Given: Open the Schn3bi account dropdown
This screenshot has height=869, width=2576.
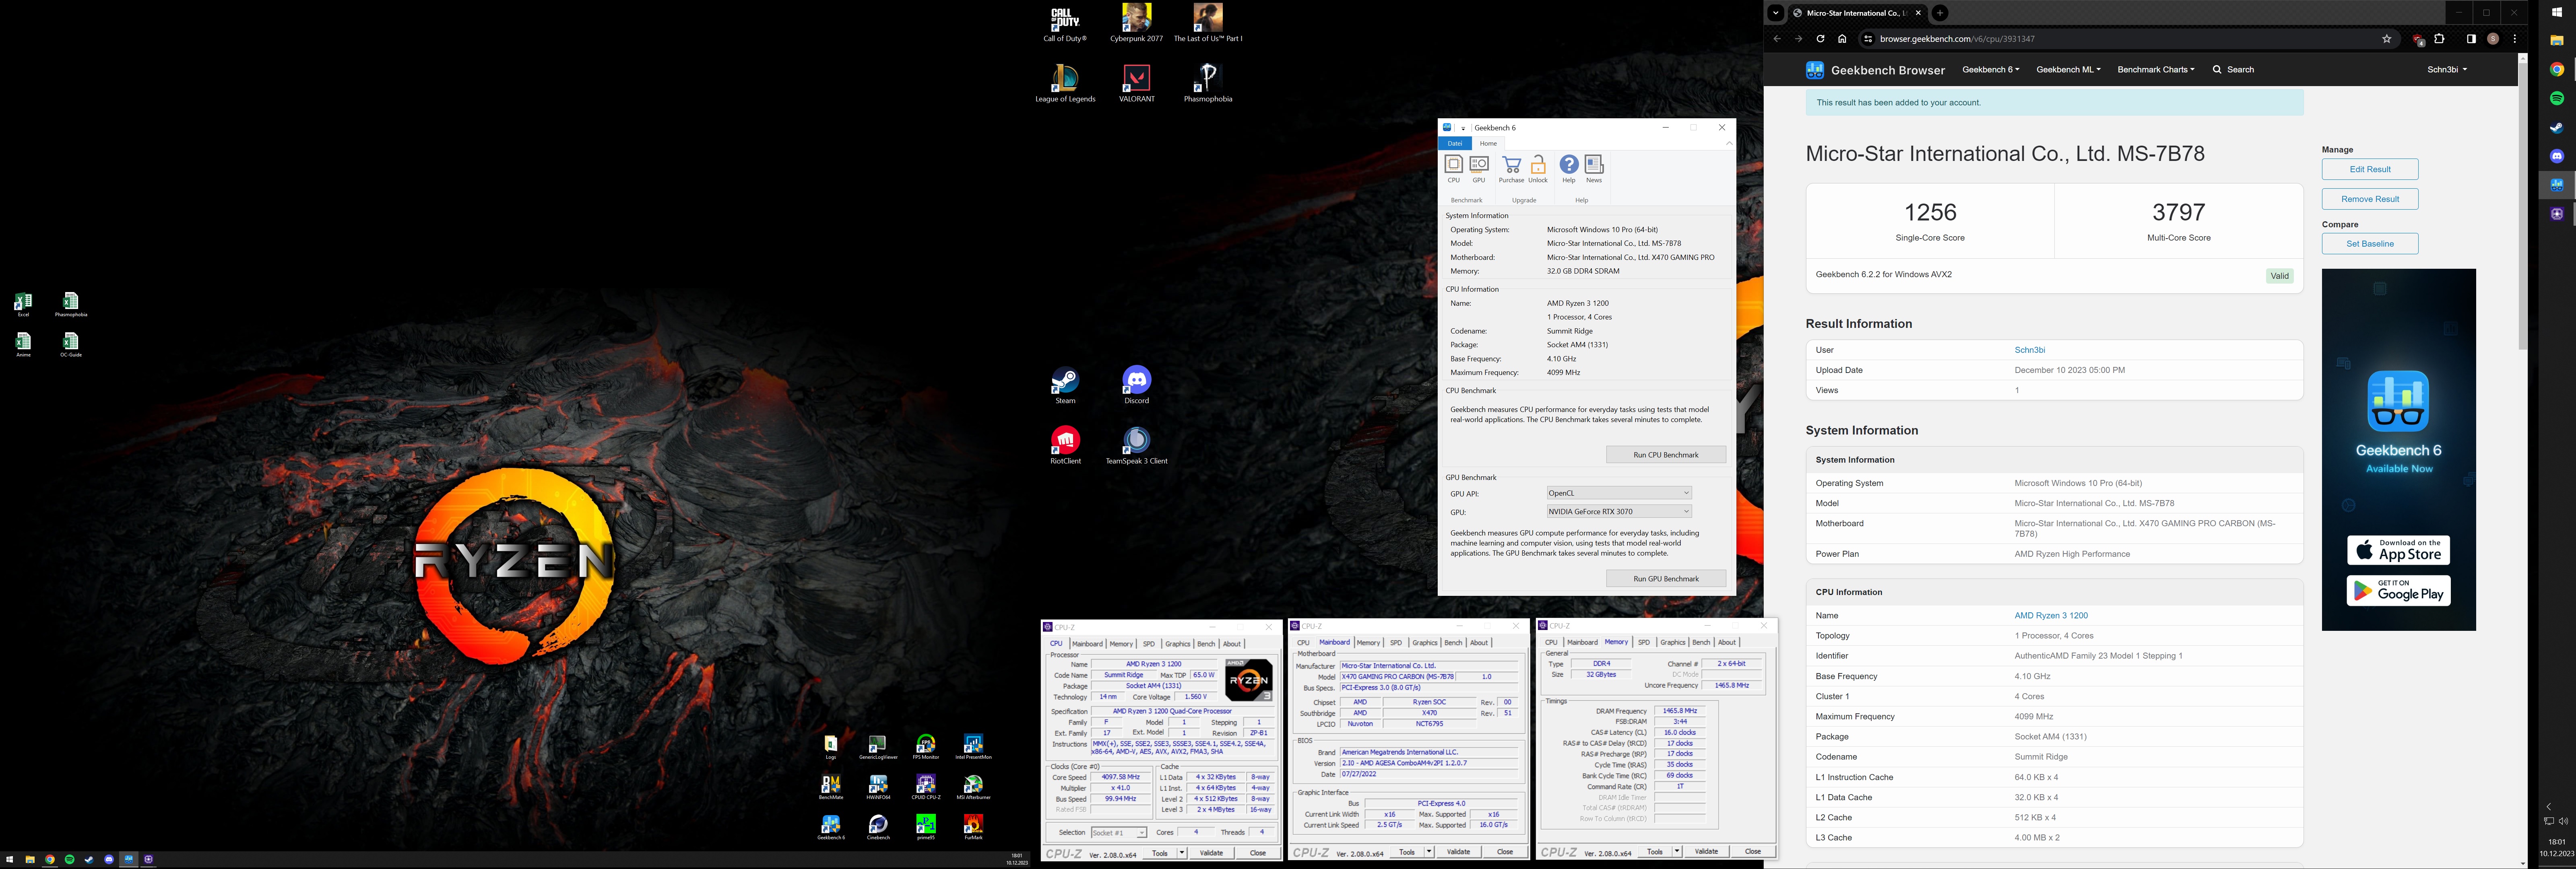Looking at the screenshot, I should coord(2447,70).
